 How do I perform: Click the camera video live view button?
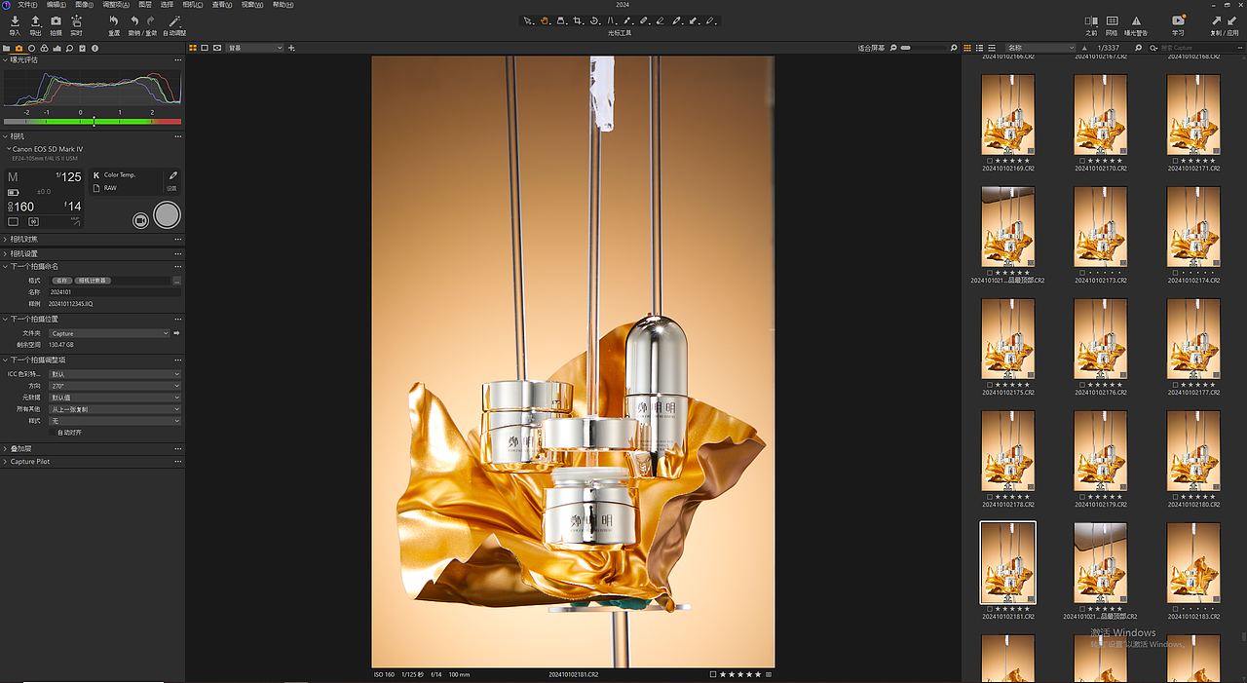tap(140, 221)
